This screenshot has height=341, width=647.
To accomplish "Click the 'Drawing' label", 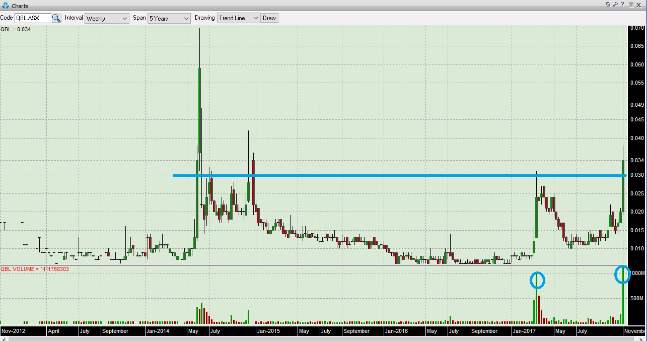I will point(204,18).
